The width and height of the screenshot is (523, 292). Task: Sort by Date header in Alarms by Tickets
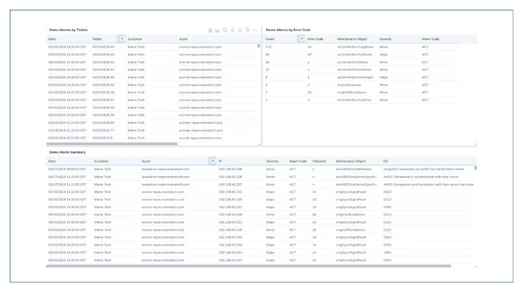click(x=52, y=39)
